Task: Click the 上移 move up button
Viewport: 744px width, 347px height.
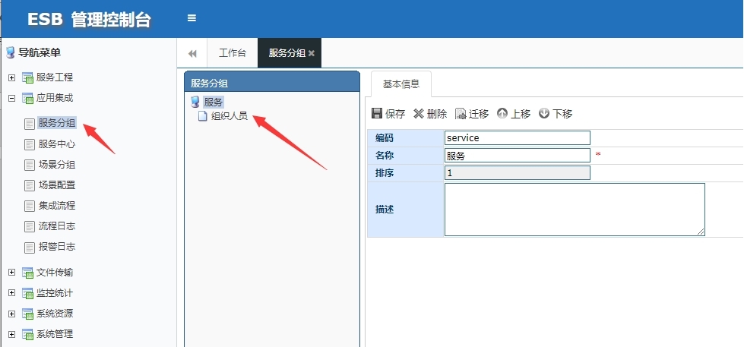Action: tap(514, 114)
